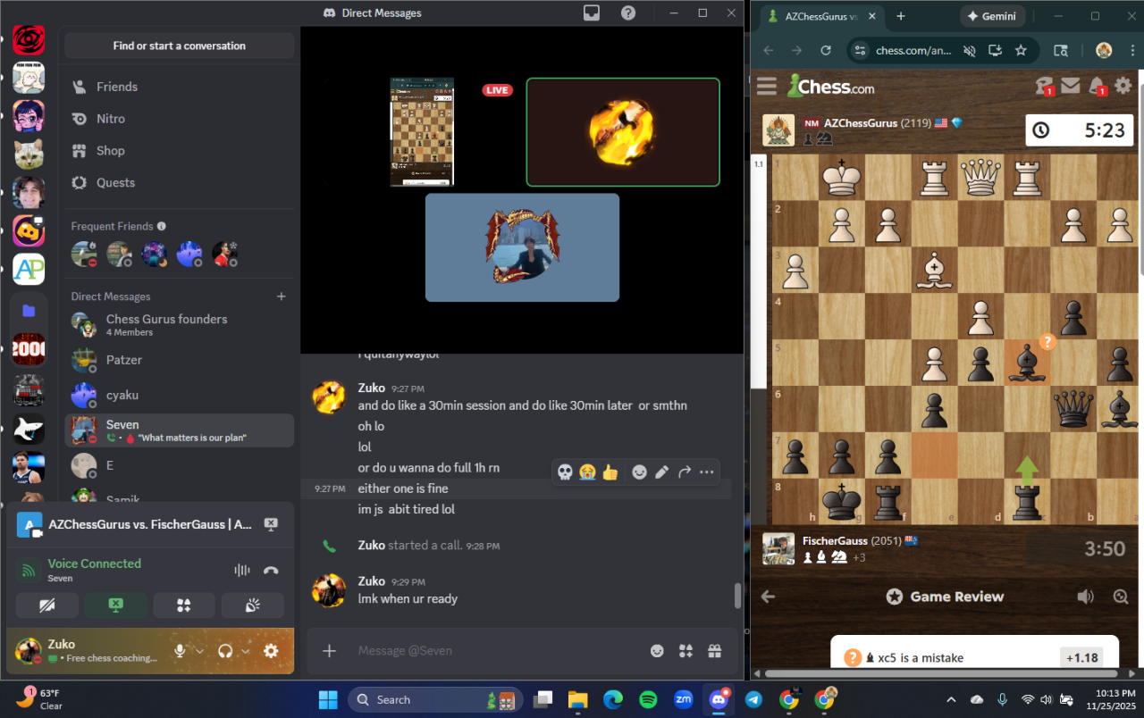
Task: Open the Voice Connected connection details
Action: tap(94, 564)
